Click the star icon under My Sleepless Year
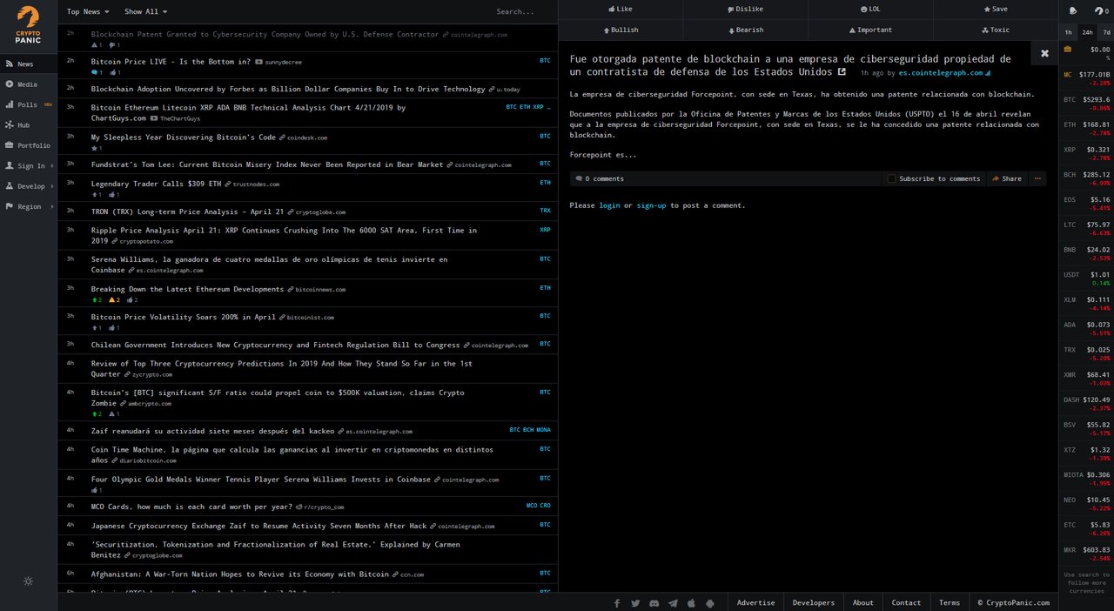The height and width of the screenshot is (611, 1114). click(x=94, y=148)
